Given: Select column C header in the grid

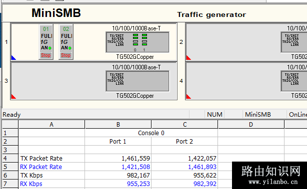Looking at the screenshot, I should point(184,124).
